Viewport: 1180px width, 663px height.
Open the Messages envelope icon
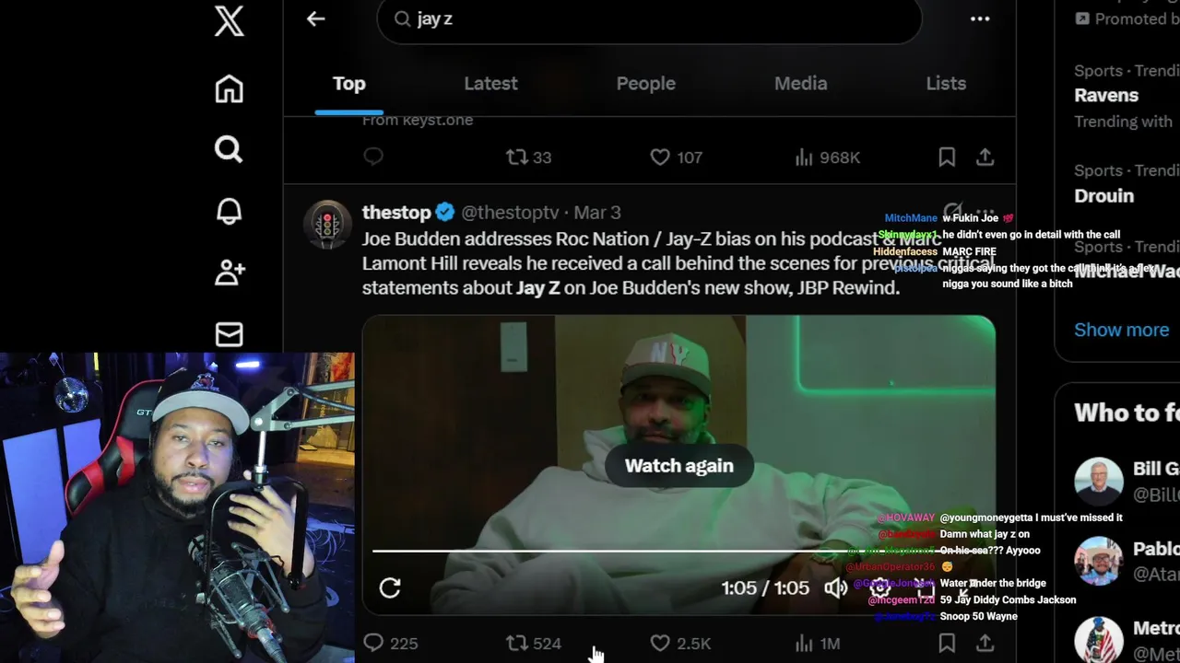click(229, 334)
